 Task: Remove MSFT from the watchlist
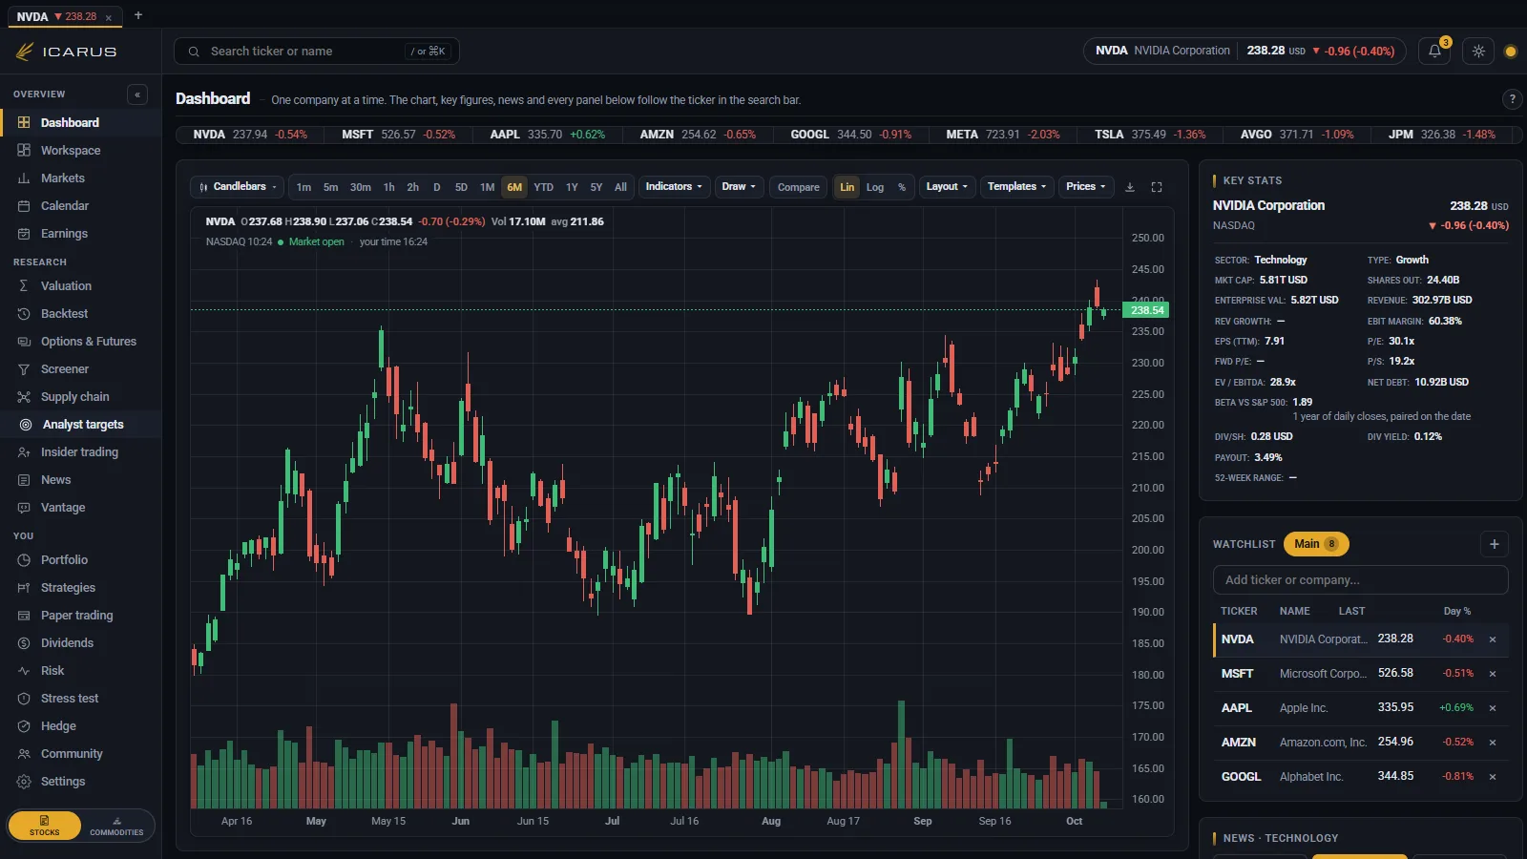(1493, 674)
